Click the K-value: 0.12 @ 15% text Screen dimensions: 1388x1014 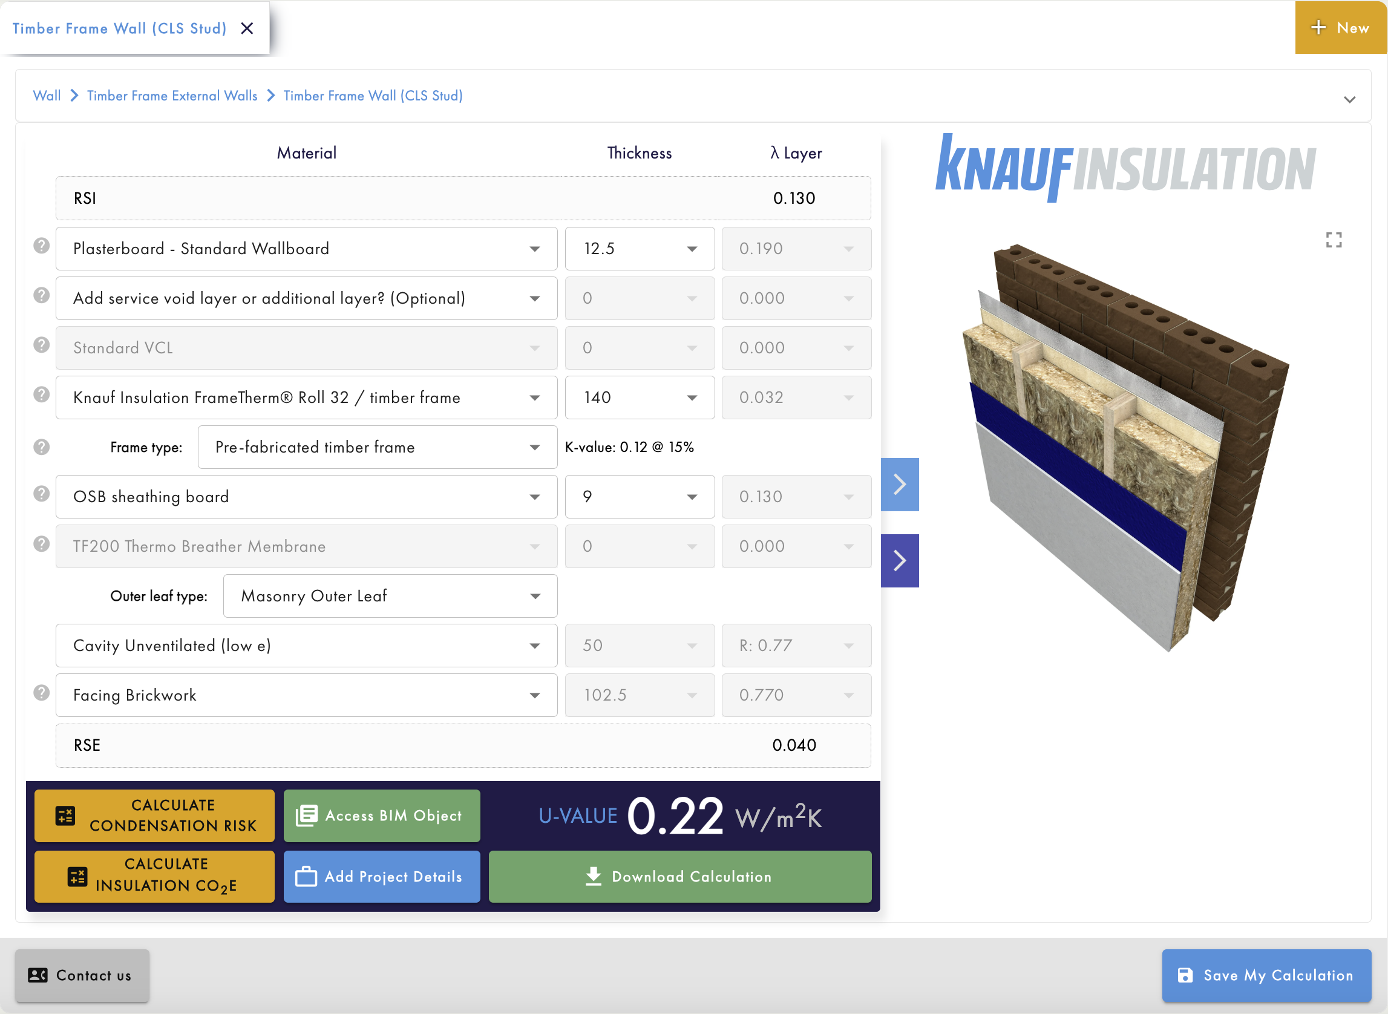(x=629, y=448)
